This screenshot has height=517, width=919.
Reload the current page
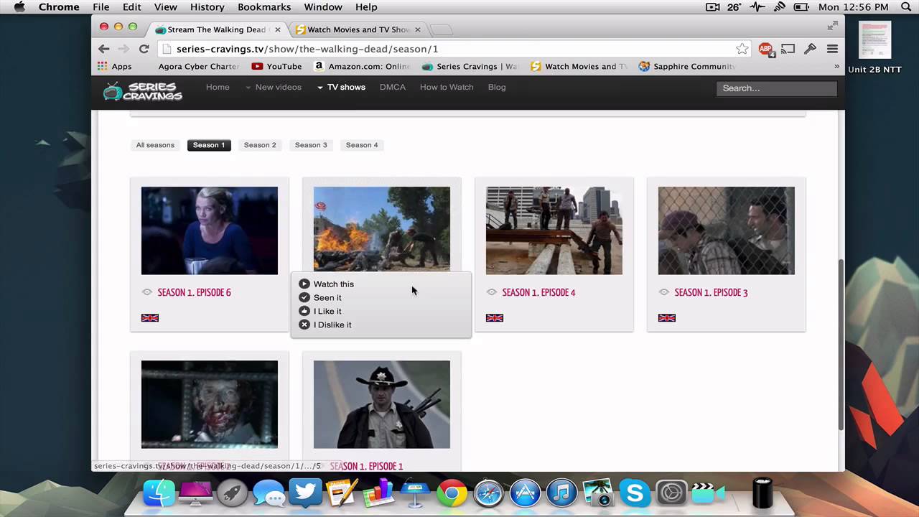tap(144, 49)
